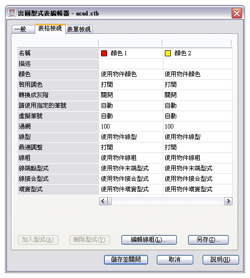Toggle 最適調整 value for 顏色 1
Screen dimensions: 250x278
coord(131,147)
